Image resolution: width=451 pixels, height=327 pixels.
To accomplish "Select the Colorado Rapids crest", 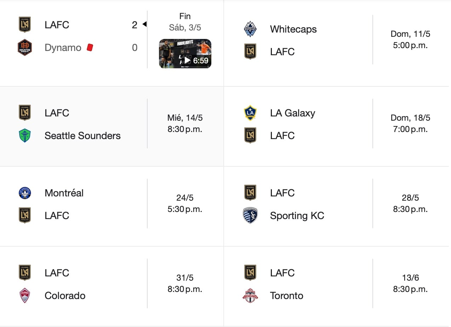I will [x=25, y=296].
